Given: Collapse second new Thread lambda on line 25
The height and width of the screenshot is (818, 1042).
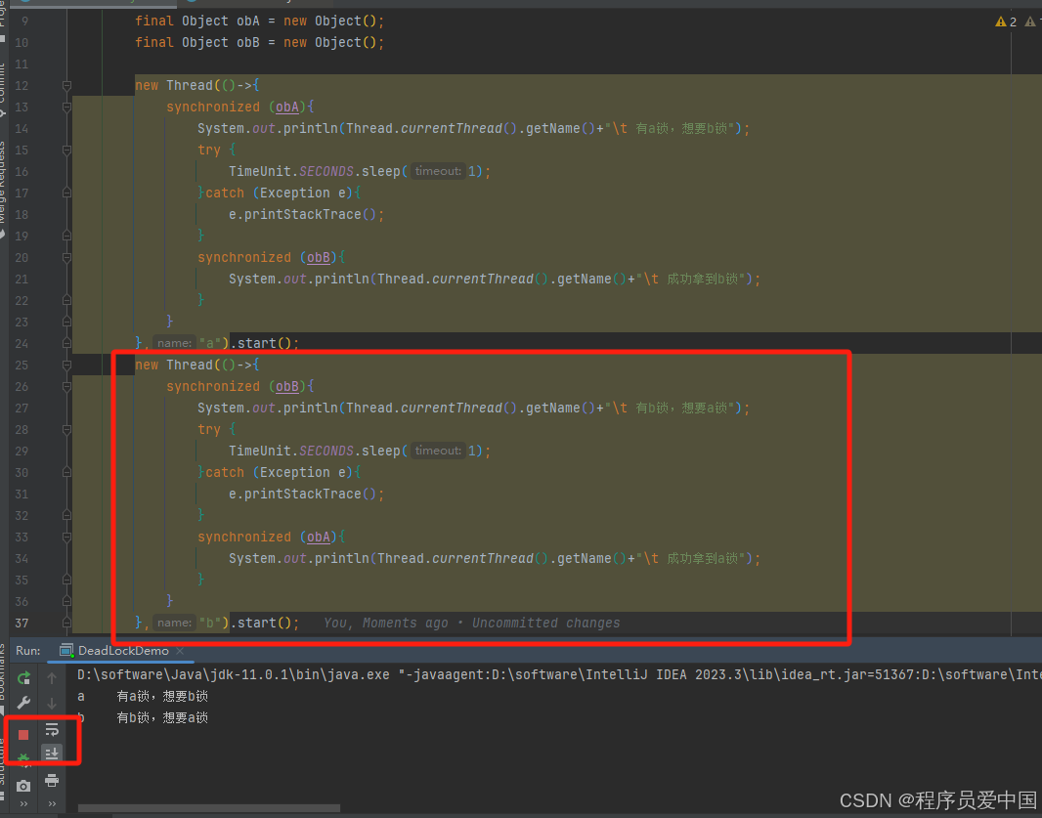Looking at the screenshot, I should pyautogui.click(x=66, y=365).
